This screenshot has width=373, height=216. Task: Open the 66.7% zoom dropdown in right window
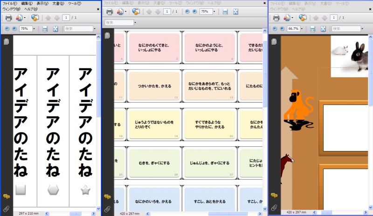[x=302, y=29]
